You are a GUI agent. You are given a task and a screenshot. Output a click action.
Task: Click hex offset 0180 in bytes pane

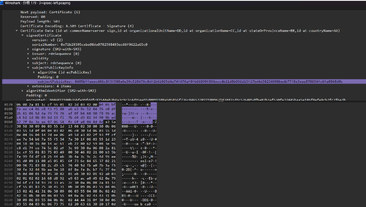tap(9, 109)
